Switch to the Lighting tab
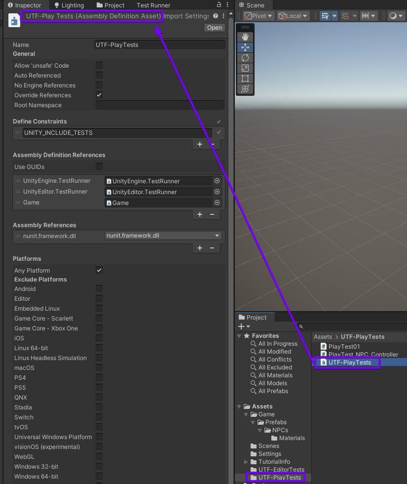The image size is (407, 484). (x=69, y=5)
